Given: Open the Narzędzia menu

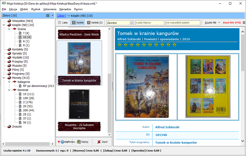Looking at the screenshot, I should [65, 9].
